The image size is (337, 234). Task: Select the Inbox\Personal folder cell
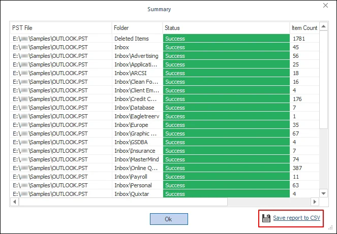point(137,185)
